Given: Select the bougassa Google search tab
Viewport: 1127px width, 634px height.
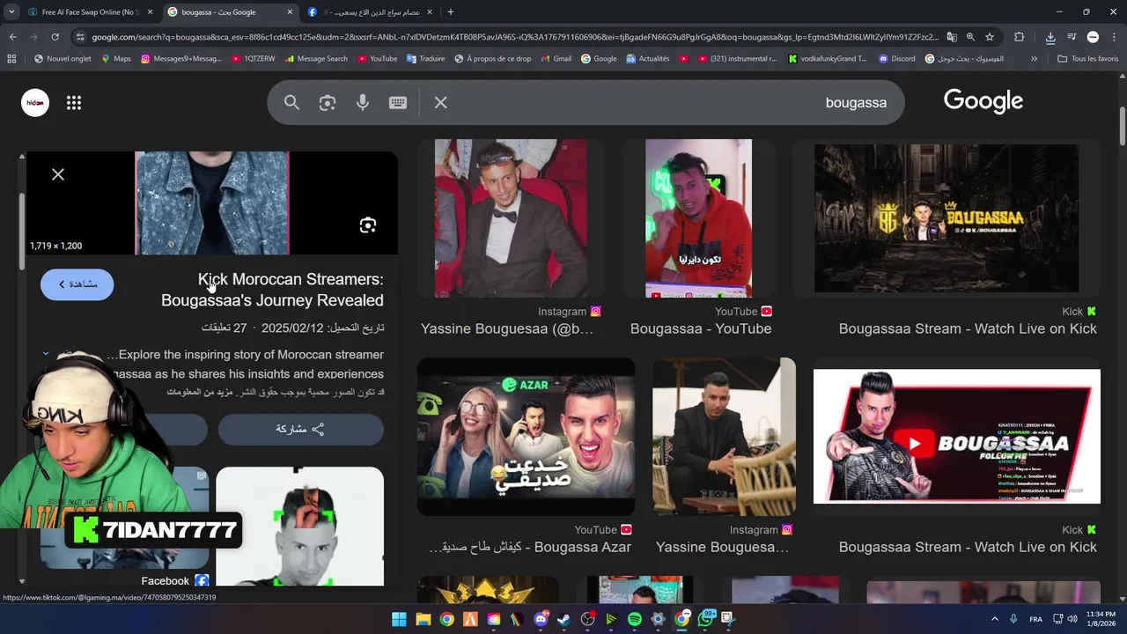Looking at the screenshot, I should coord(231,12).
